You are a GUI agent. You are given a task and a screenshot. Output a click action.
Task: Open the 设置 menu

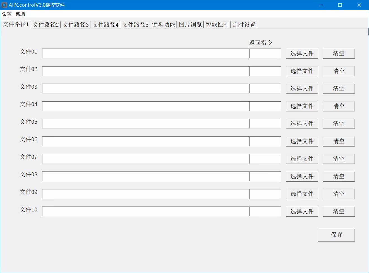[7, 14]
